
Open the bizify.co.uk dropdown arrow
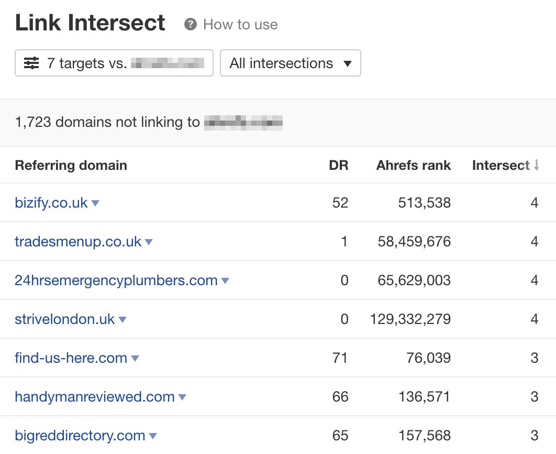pyautogui.click(x=95, y=203)
